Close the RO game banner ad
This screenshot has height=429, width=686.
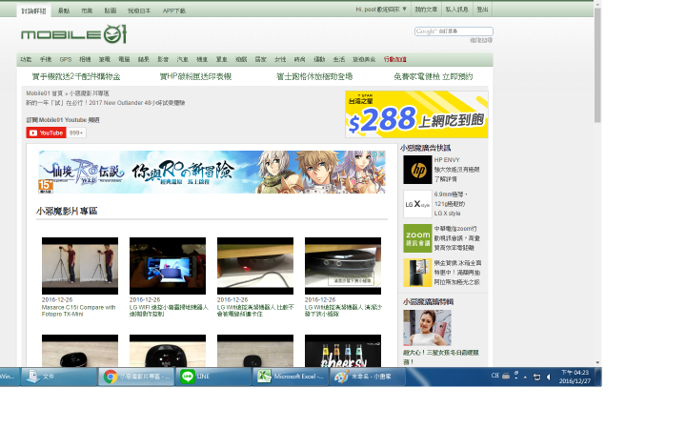click(381, 154)
